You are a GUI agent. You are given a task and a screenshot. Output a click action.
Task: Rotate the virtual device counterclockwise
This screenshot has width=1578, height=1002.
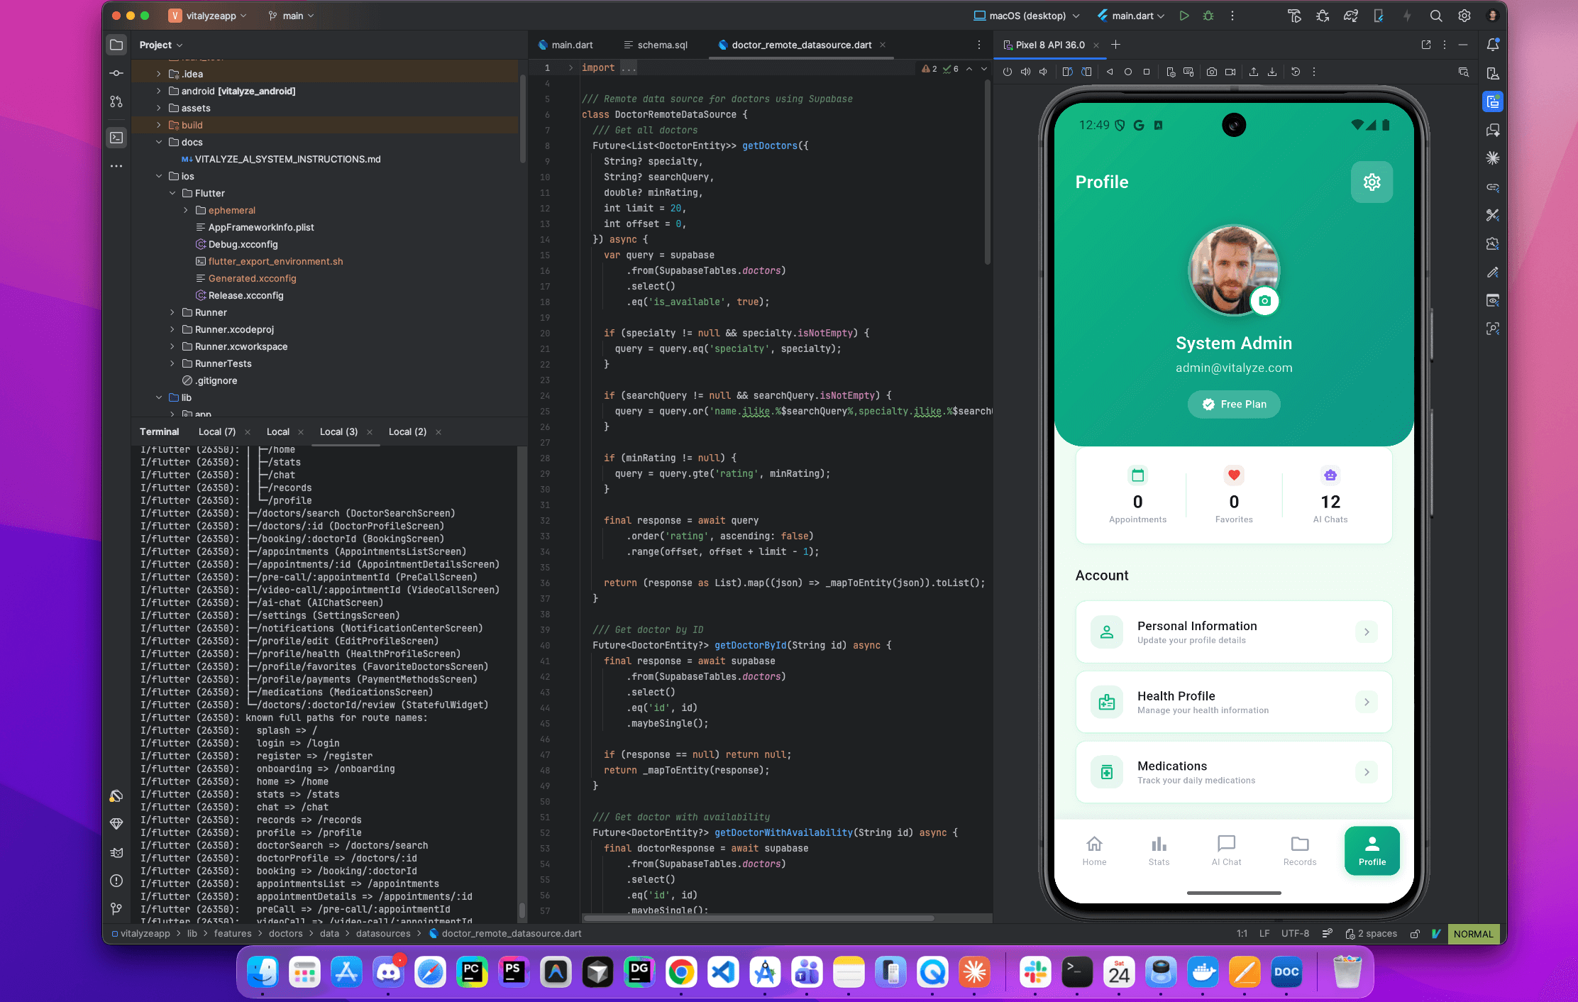click(x=1066, y=72)
